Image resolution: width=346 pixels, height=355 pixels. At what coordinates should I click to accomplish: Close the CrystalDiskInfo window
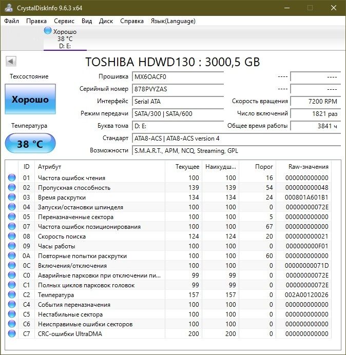[334, 8]
